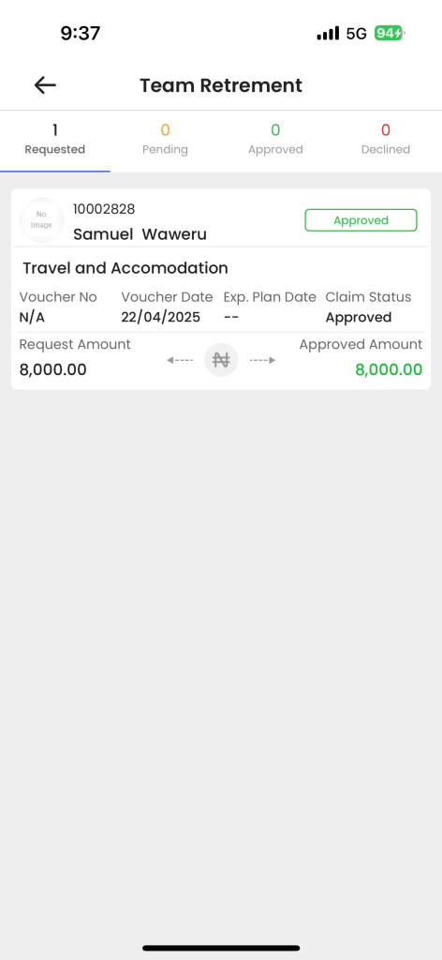Tap the back arrow icon
Viewport: 442px width, 960px height.
[45, 85]
